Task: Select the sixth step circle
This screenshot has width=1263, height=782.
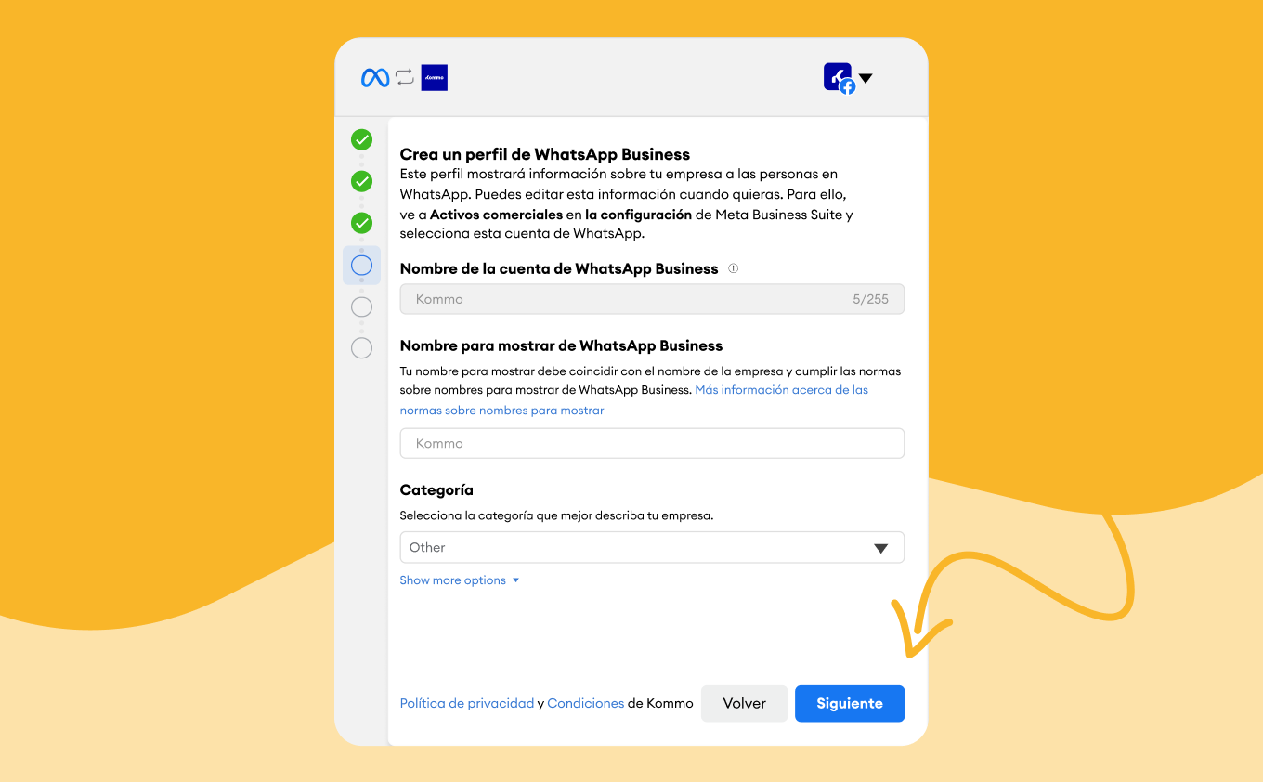Action: pyautogui.click(x=361, y=348)
